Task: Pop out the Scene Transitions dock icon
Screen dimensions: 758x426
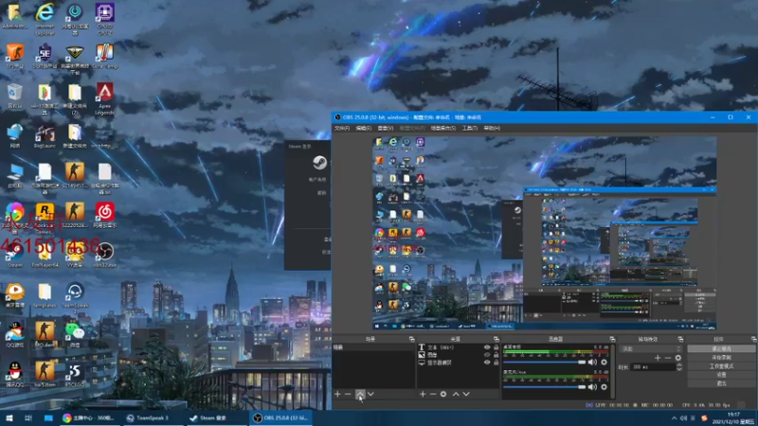Action: [x=680, y=339]
